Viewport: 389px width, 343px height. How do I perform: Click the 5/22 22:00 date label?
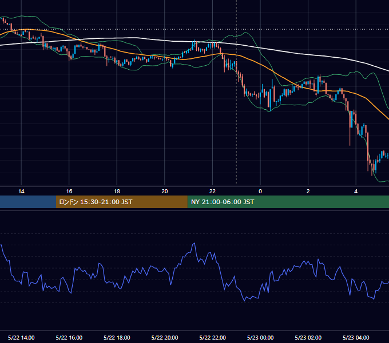pyautogui.click(x=213, y=337)
